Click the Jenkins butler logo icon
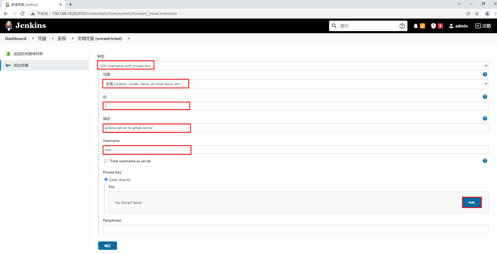This screenshot has height=254, width=497. coord(9,26)
